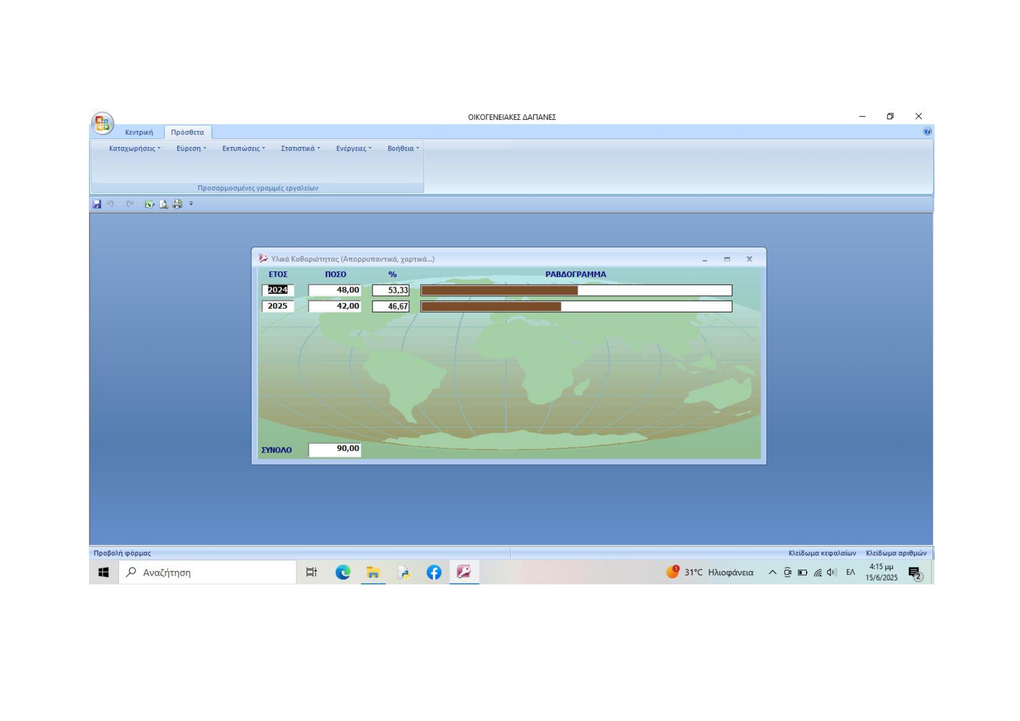Viewport: 1020px width, 721px height.
Task: Open the Εκτυπώσεις dropdown menu
Action: (x=243, y=149)
